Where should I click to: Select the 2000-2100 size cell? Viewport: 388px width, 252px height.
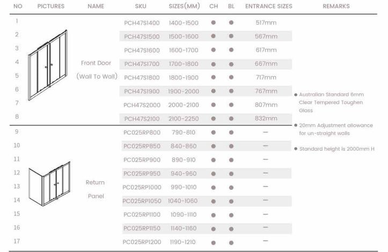184,105
